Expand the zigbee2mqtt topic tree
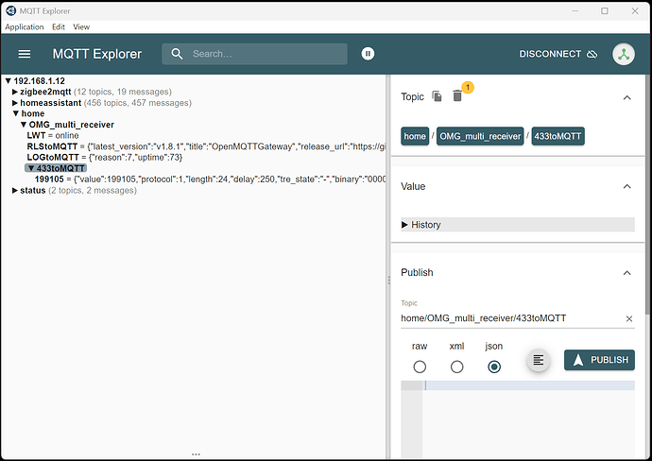The image size is (652, 461). [15, 92]
